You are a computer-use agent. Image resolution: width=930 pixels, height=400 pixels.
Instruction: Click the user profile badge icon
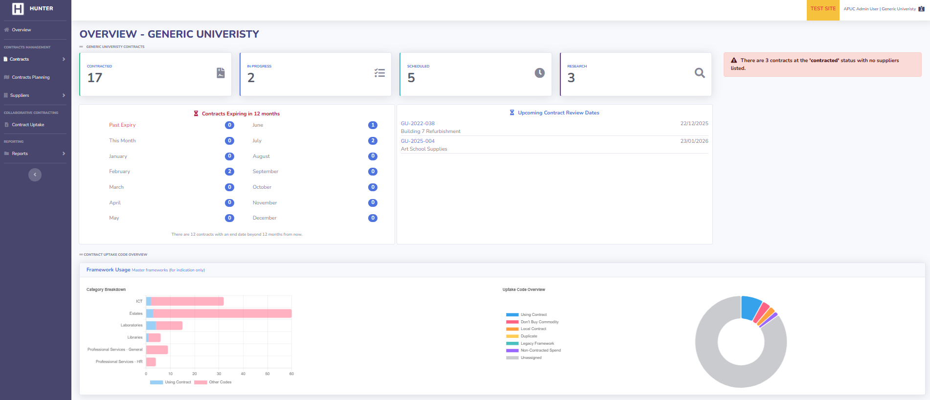[921, 9]
